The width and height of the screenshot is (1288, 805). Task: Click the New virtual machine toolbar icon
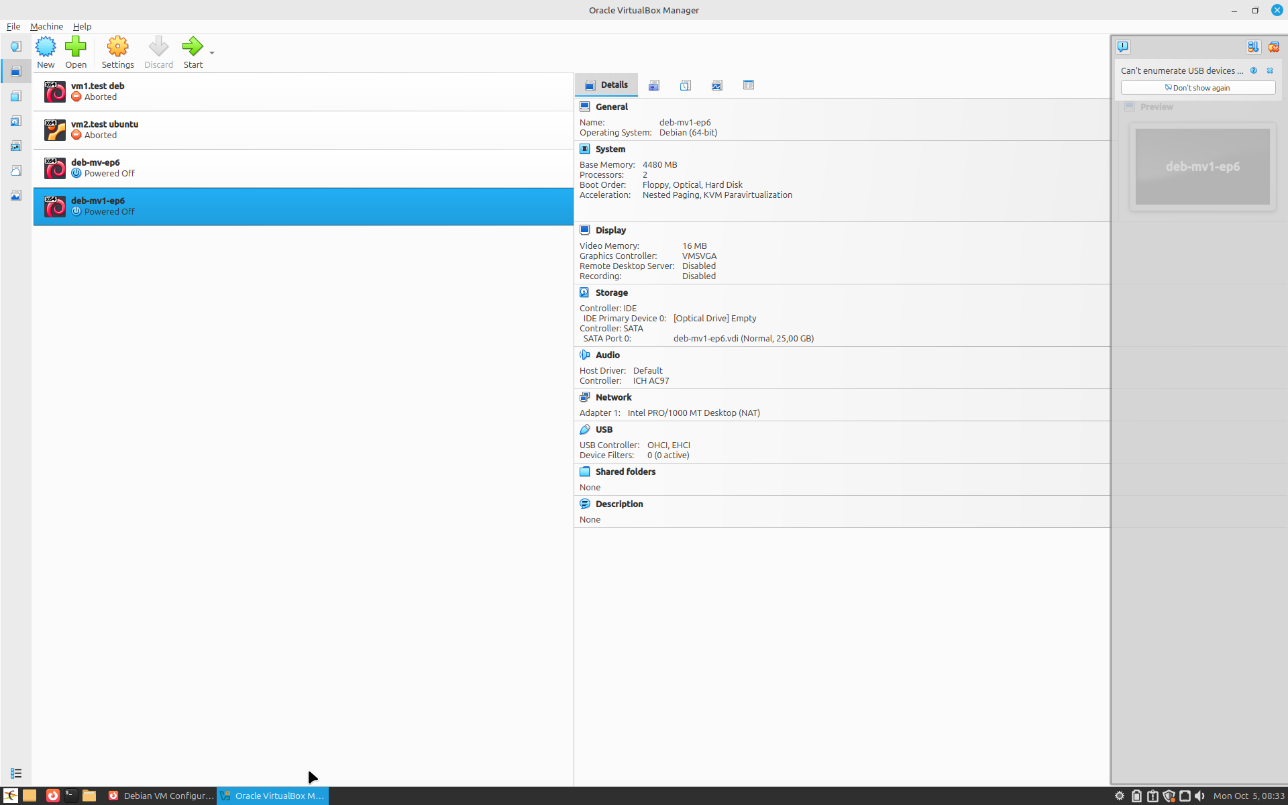click(46, 52)
